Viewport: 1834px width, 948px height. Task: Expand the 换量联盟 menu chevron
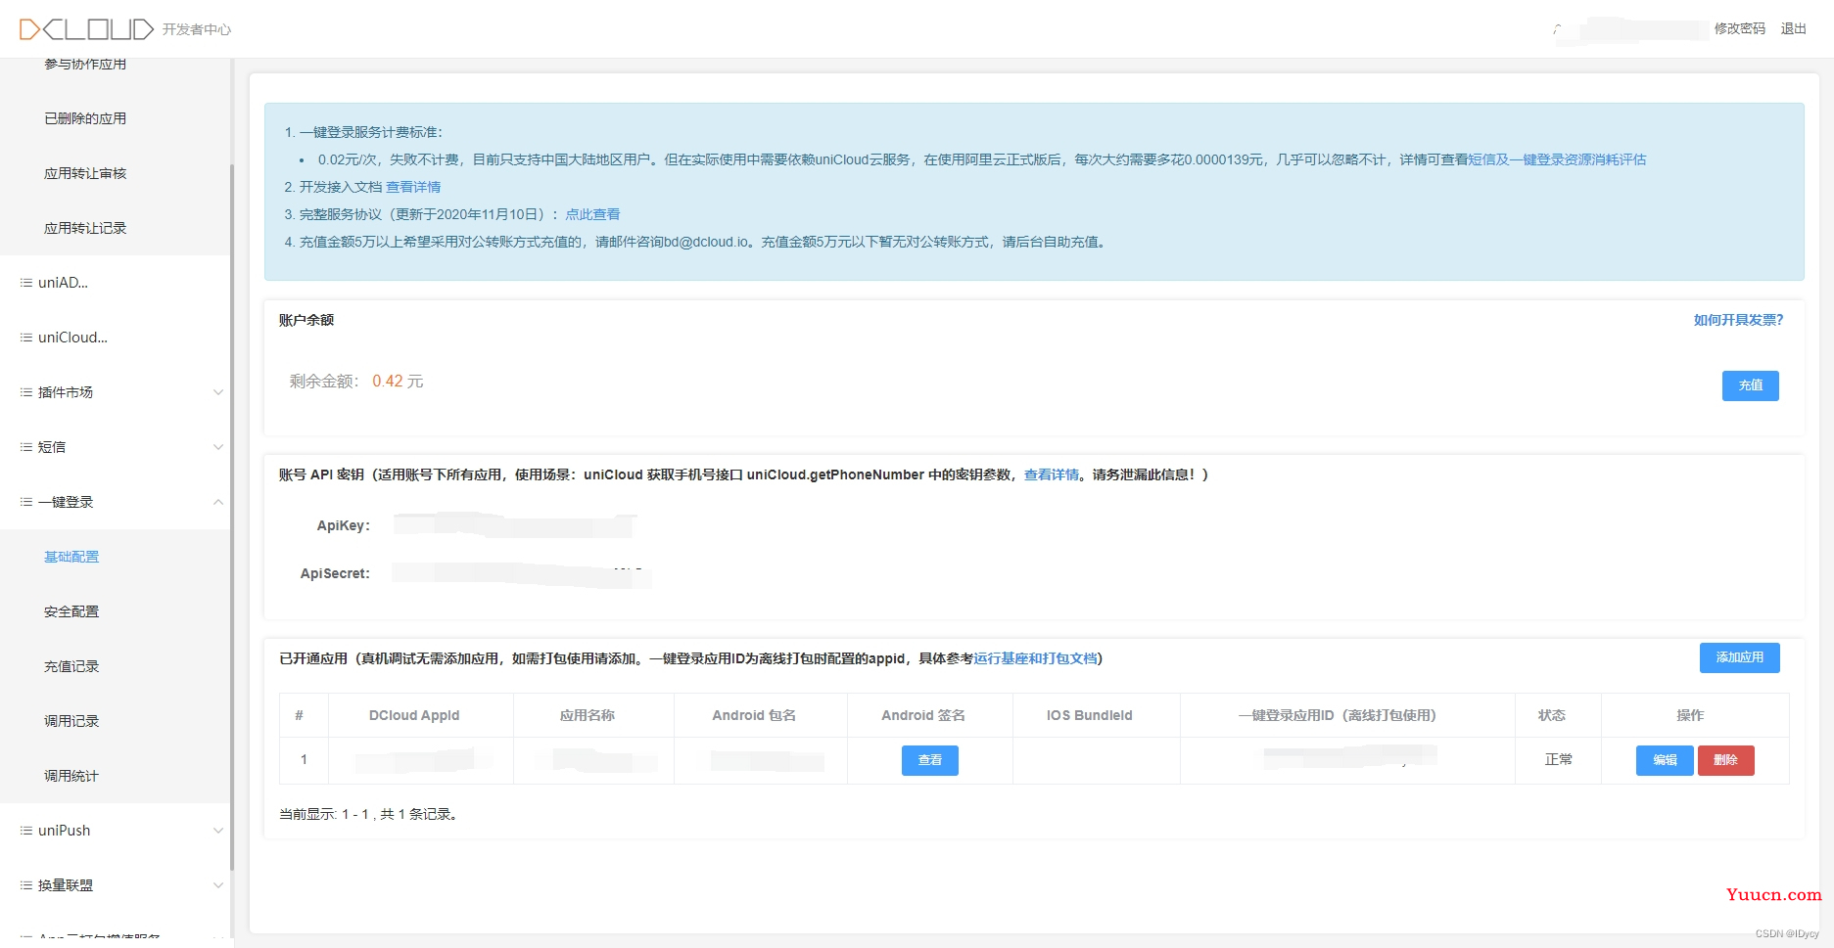click(218, 885)
